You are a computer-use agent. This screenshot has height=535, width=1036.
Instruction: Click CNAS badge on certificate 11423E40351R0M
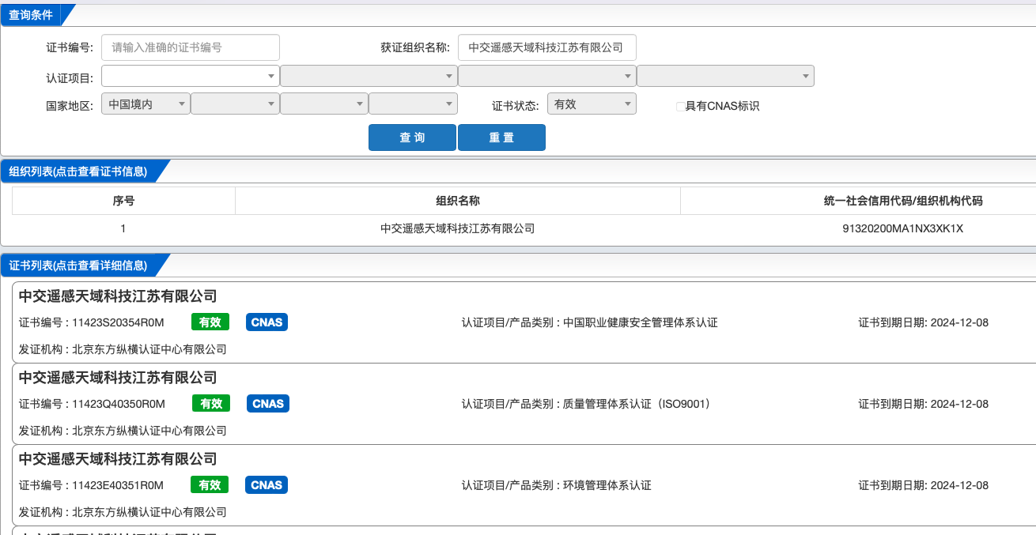click(267, 485)
